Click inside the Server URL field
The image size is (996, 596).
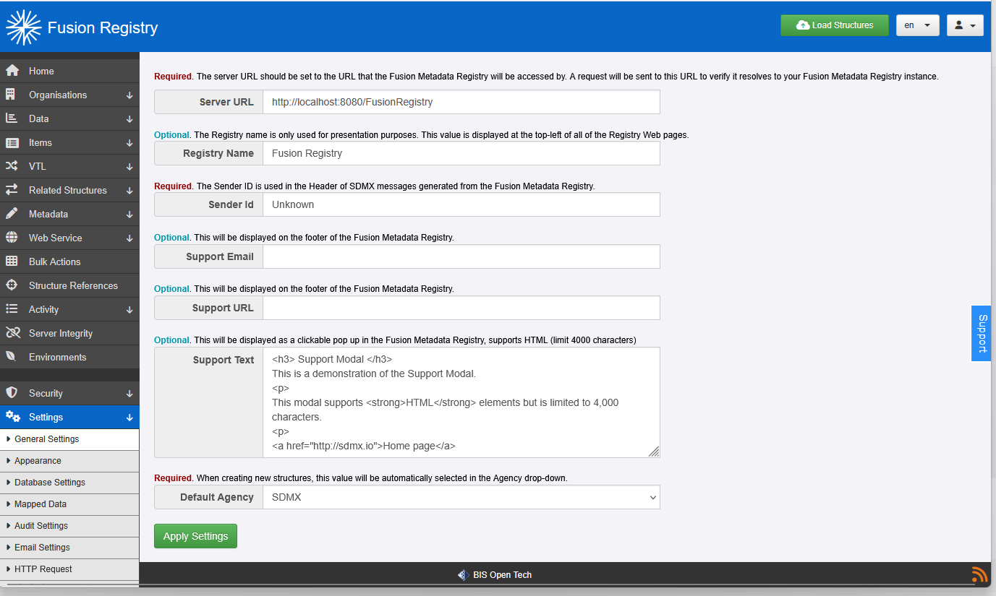click(x=461, y=102)
